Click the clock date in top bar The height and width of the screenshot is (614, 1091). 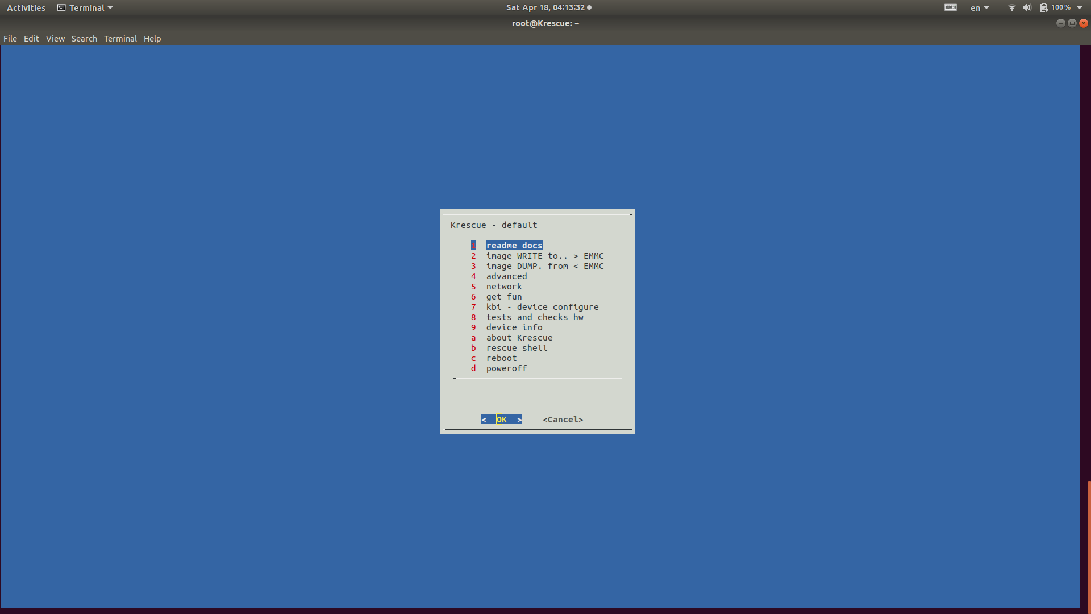tap(545, 7)
